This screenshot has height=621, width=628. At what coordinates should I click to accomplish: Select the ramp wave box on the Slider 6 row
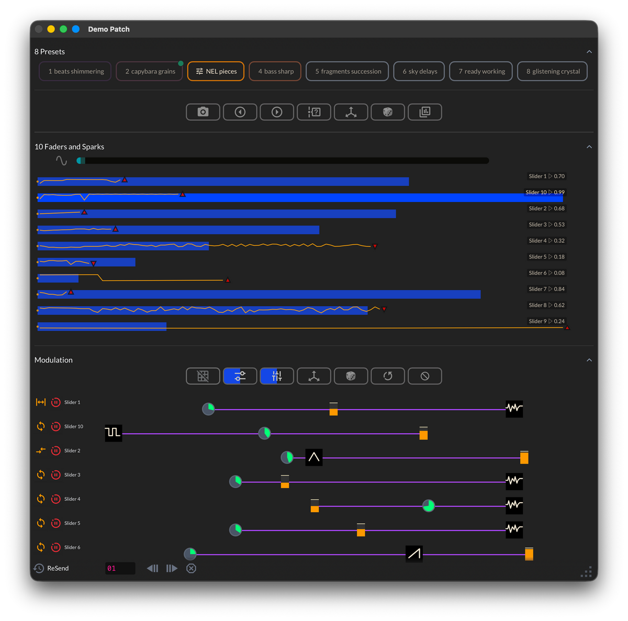(x=414, y=554)
